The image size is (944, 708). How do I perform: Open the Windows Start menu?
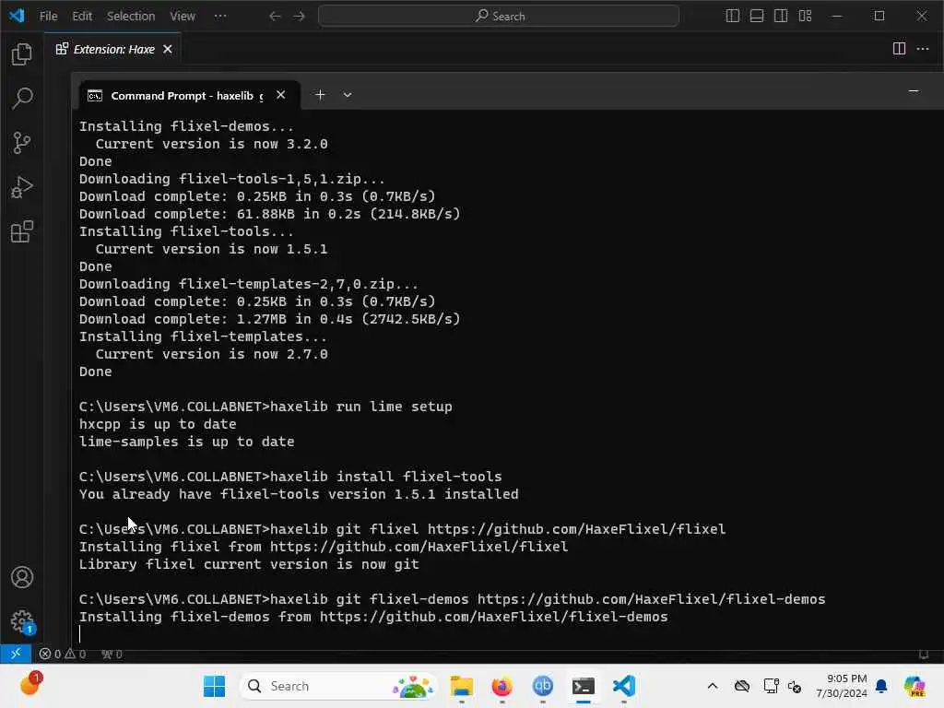pyautogui.click(x=214, y=686)
